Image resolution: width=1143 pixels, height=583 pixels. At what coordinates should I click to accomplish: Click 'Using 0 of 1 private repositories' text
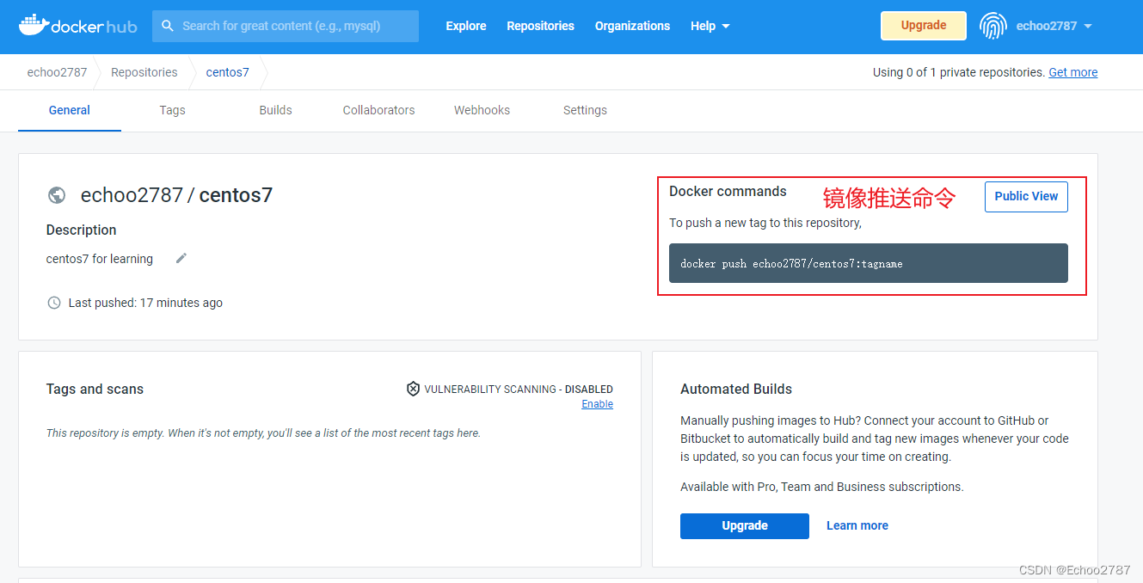[958, 72]
